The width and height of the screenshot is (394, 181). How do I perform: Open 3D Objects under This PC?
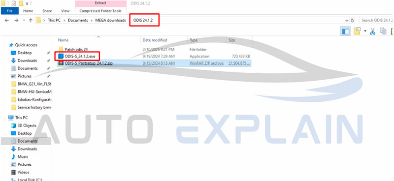pyautogui.click(x=27, y=125)
